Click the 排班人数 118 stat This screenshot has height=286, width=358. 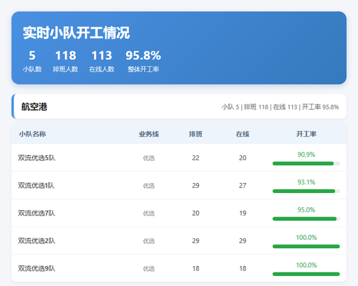pyautogui.click(x=65, y=61)
